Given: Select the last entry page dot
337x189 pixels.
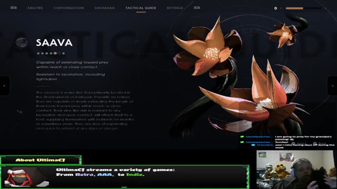Looking at the screenshot, I should 63,53.
